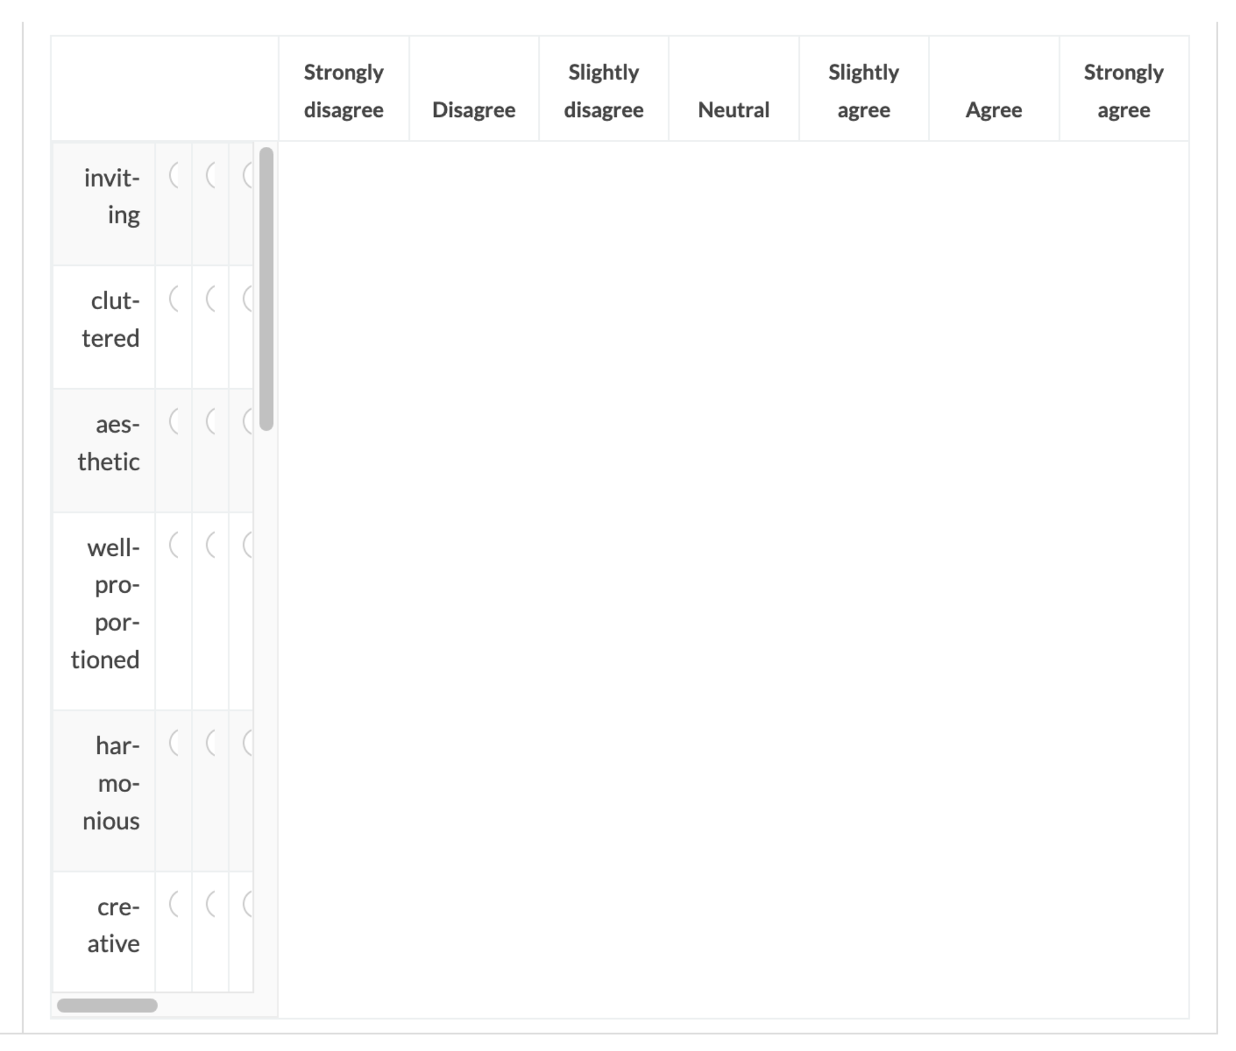Click the vertical scrollbar thumb beside the rows
Image resolution: width=1236 pixels, height=1051 pixels.
[x=267, y=289]
